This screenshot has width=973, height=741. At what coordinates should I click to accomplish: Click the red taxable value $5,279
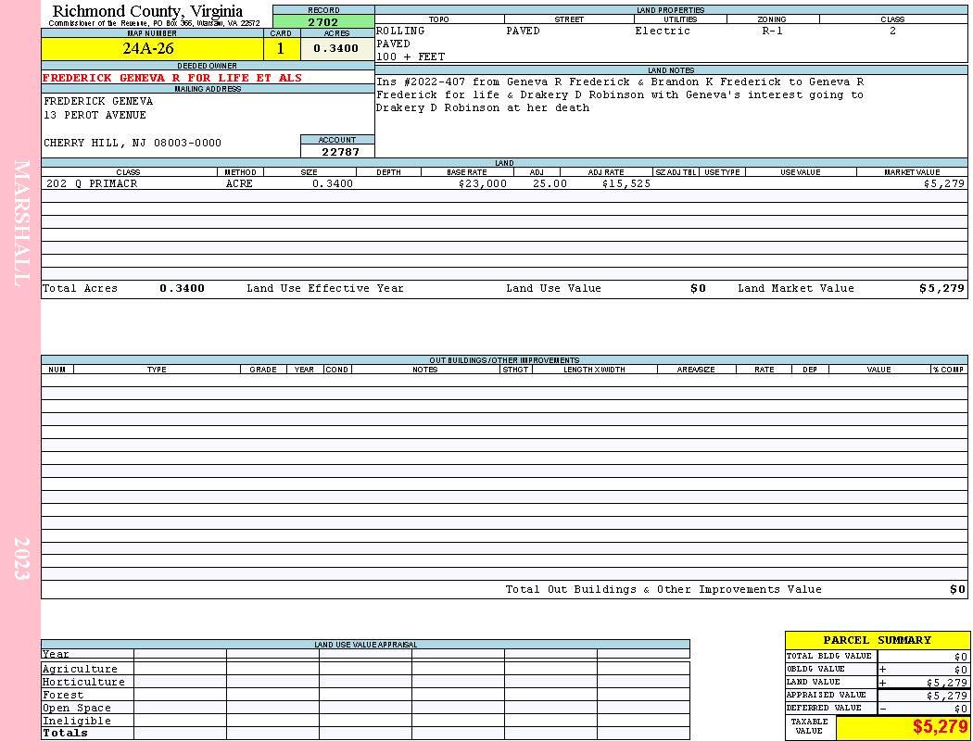pyautogui.click(x=940, y=727)
